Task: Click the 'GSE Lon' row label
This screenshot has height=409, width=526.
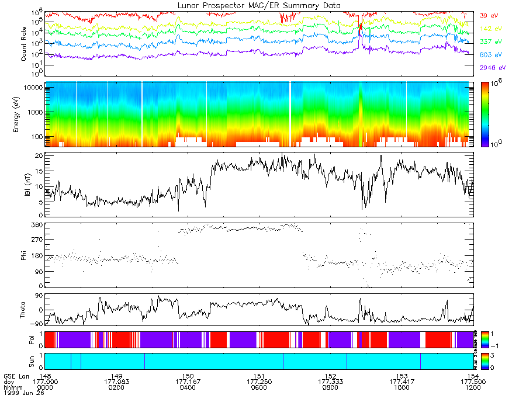Action: coord(16,376)
